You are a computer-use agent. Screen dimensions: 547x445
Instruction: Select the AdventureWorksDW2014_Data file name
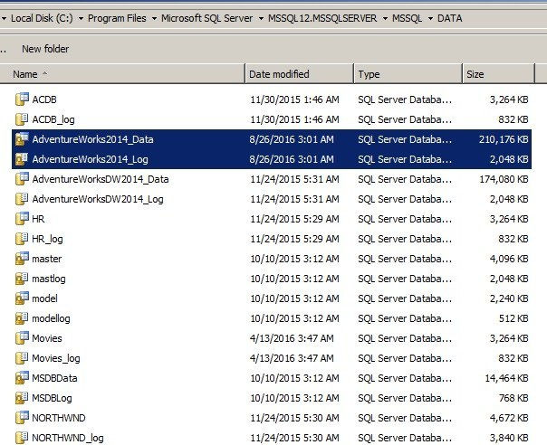pyautogui.click(x=101, y=179)
